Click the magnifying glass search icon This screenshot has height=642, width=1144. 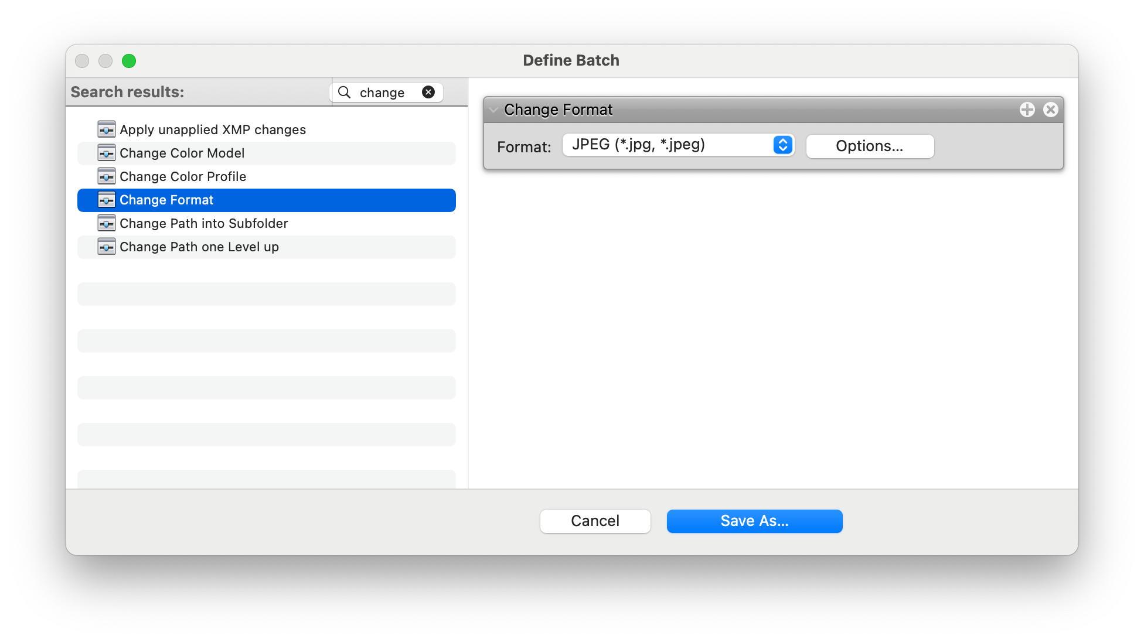[x=345, y=93]
